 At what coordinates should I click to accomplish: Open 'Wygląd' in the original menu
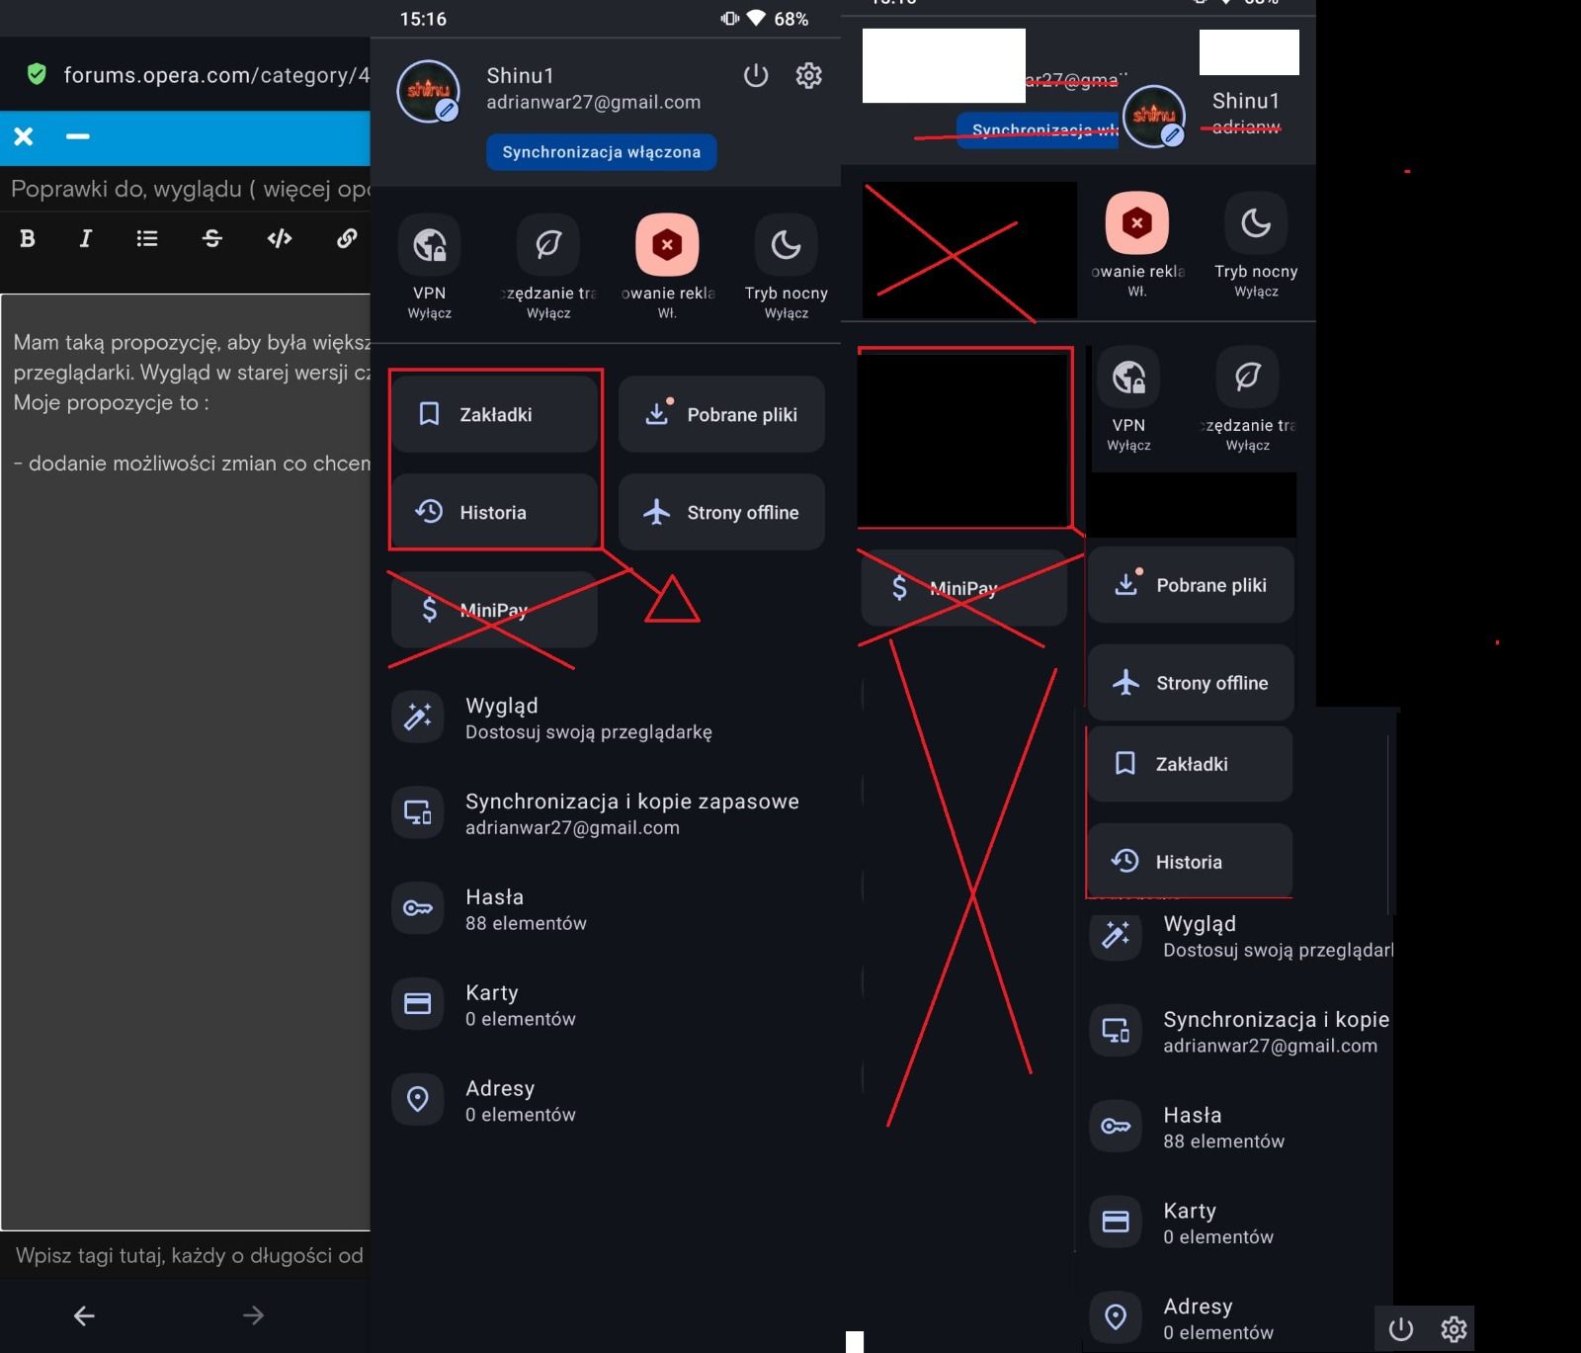(606, 718)
